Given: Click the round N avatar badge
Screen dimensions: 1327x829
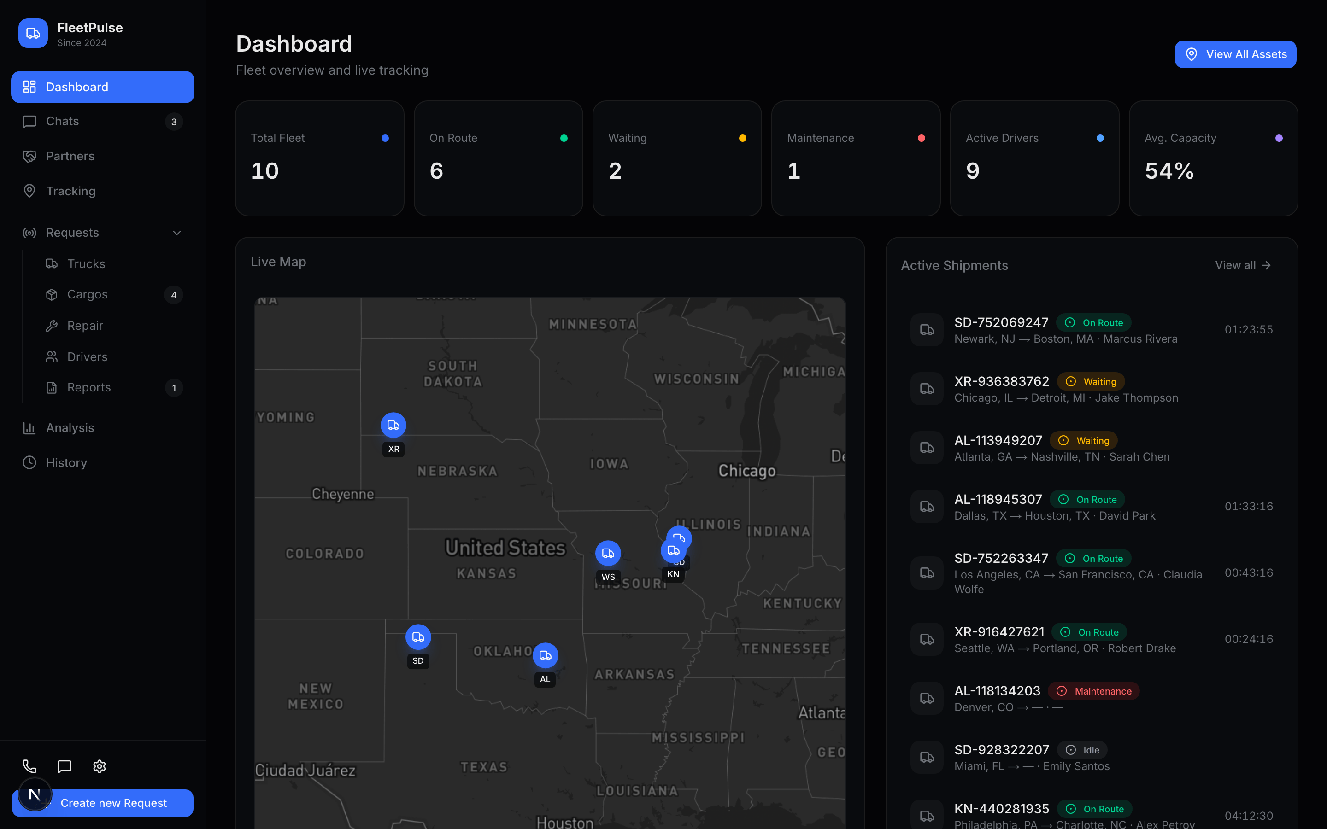Looking at the screenshot, I should (x=35, y=794).
